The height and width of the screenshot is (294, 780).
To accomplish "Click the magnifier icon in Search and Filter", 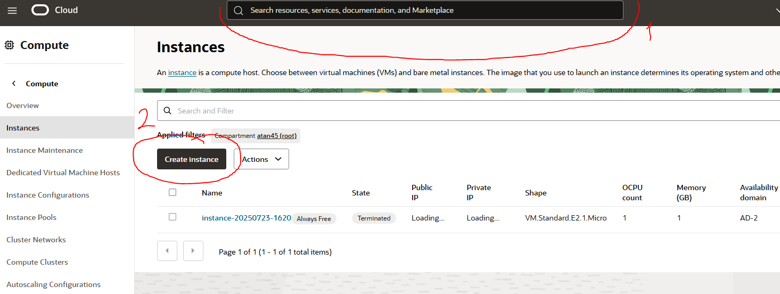I will [167, 111].
